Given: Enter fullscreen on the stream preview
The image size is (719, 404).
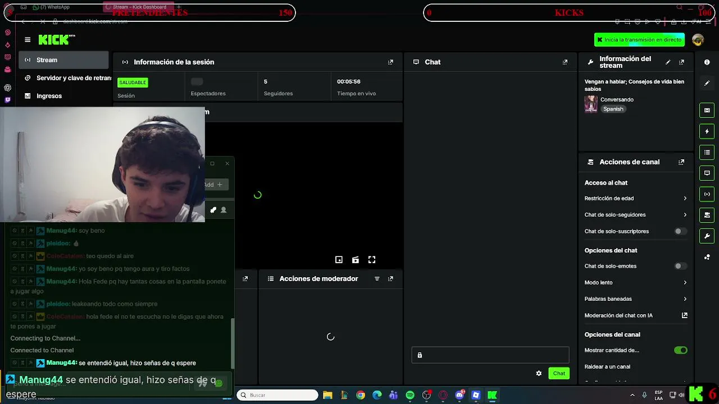Looking at the screenshot, I should click(x=372, y=260).
